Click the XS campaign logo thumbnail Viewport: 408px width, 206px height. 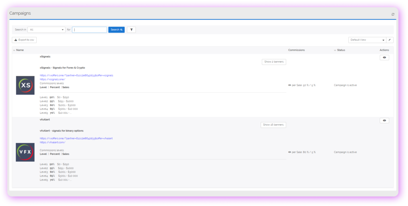pos(25,85)
